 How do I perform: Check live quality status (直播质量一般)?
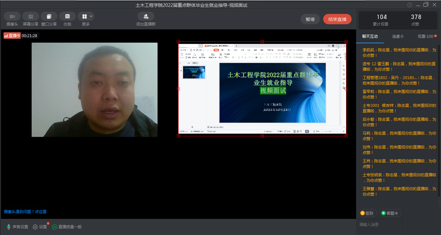[67, 227]
